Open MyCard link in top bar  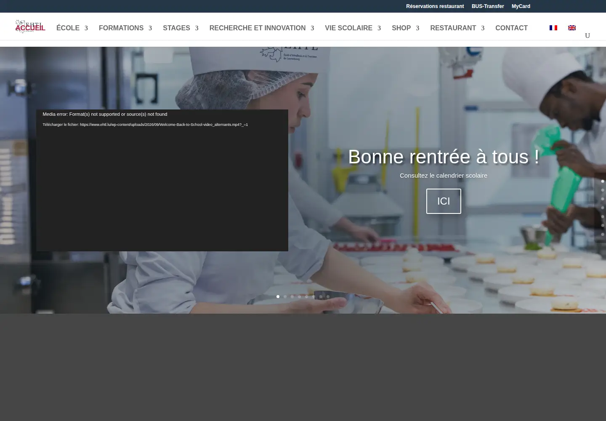pos(521,6)
